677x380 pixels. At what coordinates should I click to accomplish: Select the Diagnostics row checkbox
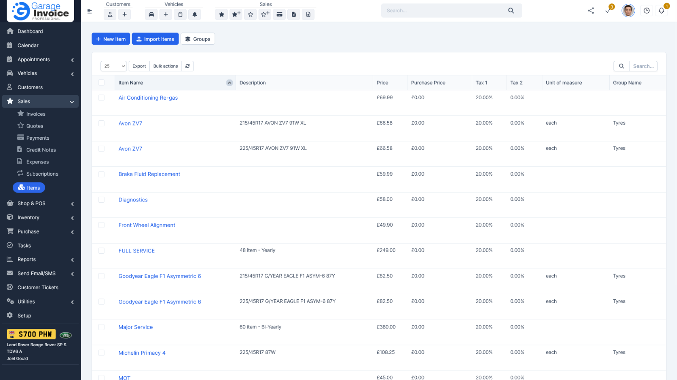pos(102,200)
